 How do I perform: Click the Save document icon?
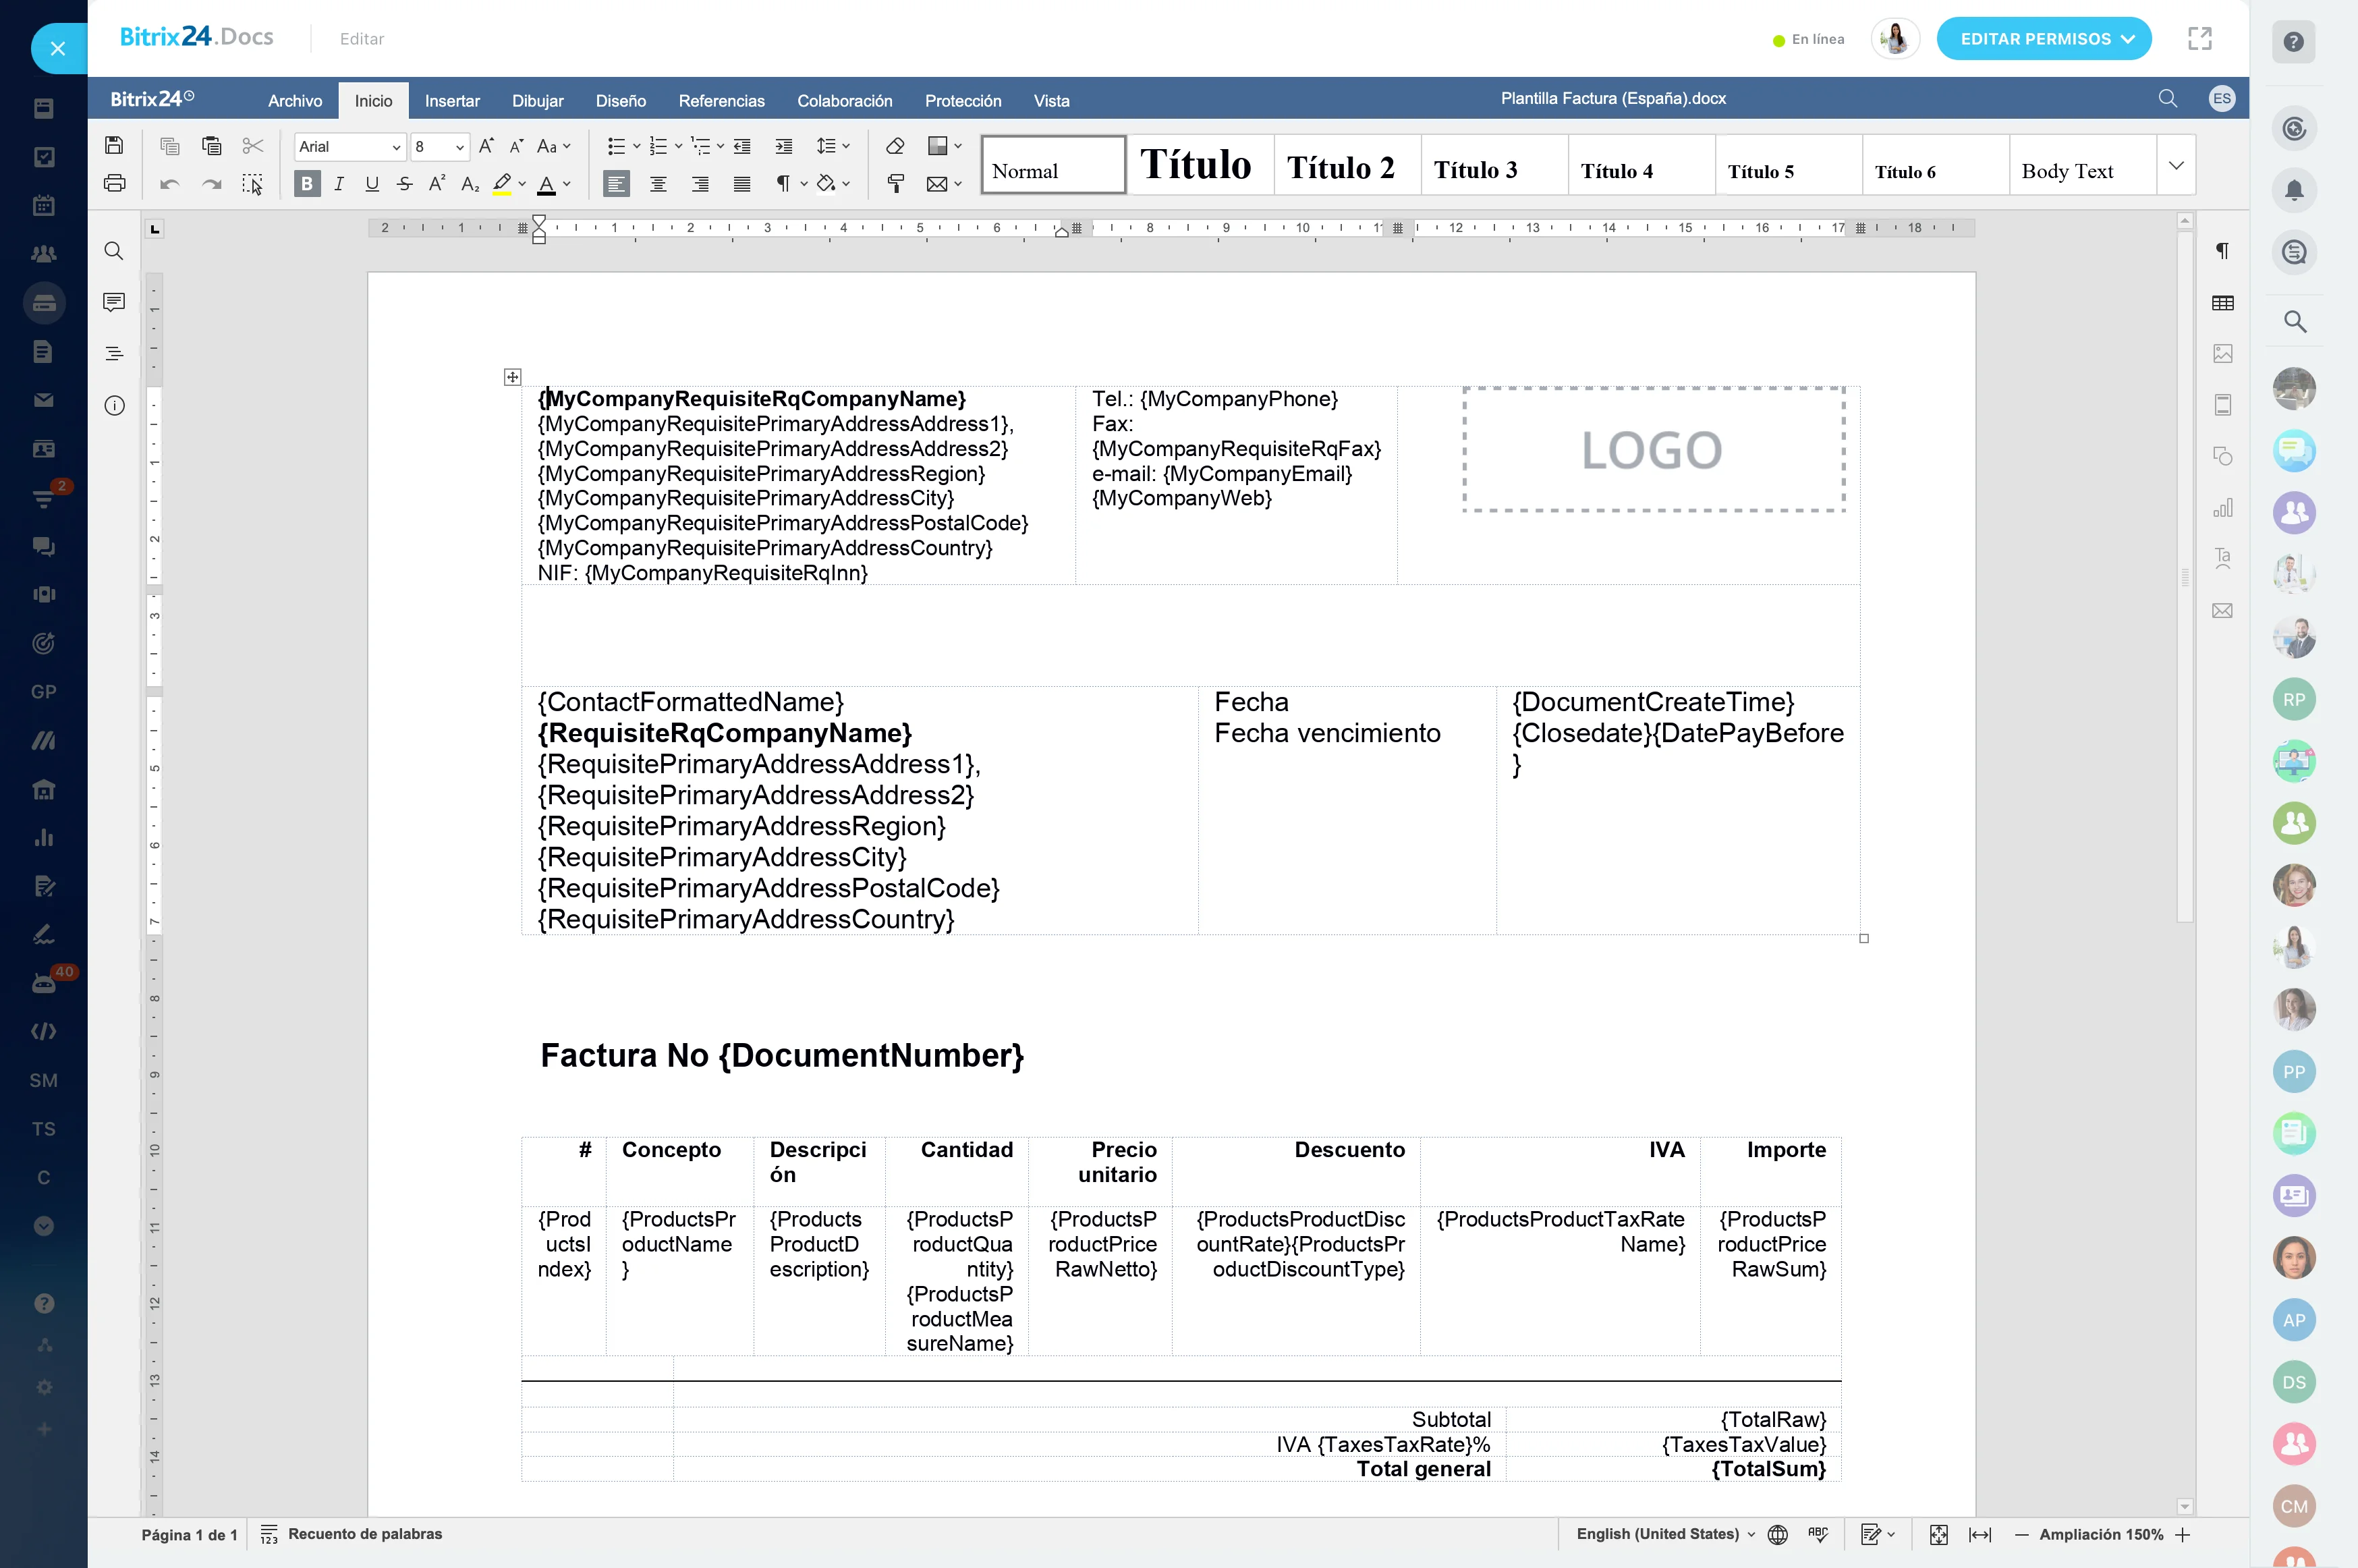click(114, 146)
